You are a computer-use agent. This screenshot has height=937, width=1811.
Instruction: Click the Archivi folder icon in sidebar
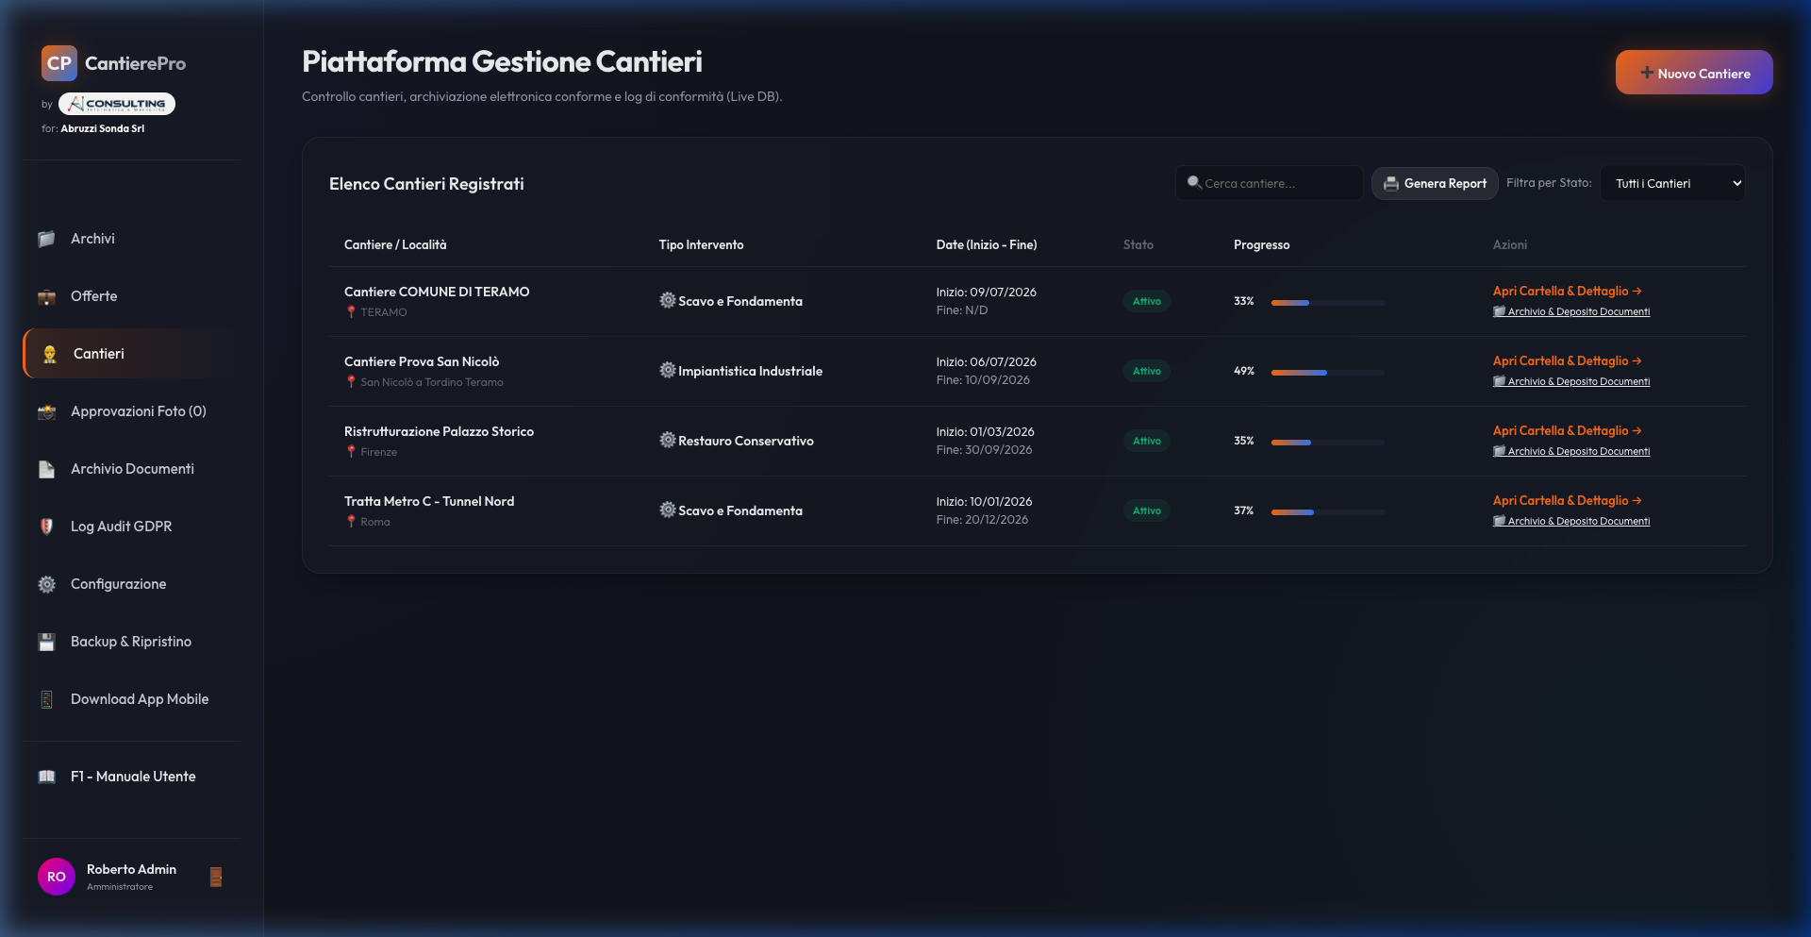click(46, 239)
